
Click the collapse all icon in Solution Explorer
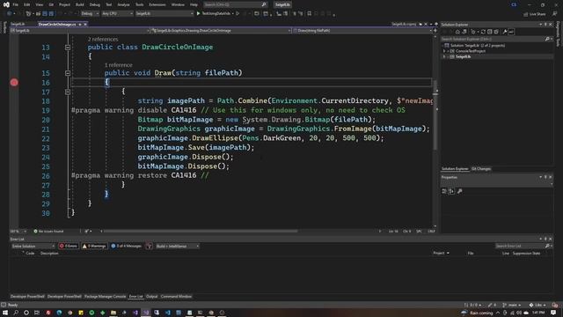tap(489, 32)
